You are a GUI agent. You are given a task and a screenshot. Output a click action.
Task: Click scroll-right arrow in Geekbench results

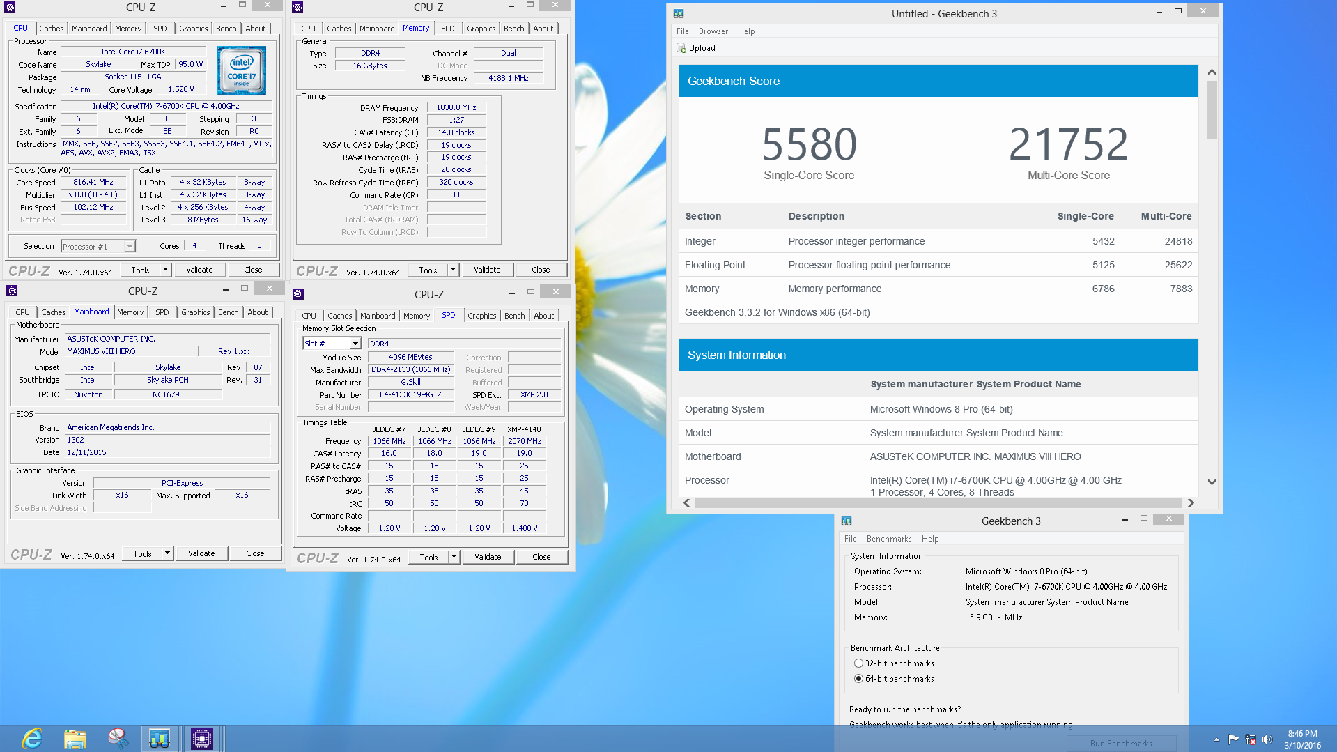coord(1191,502)
